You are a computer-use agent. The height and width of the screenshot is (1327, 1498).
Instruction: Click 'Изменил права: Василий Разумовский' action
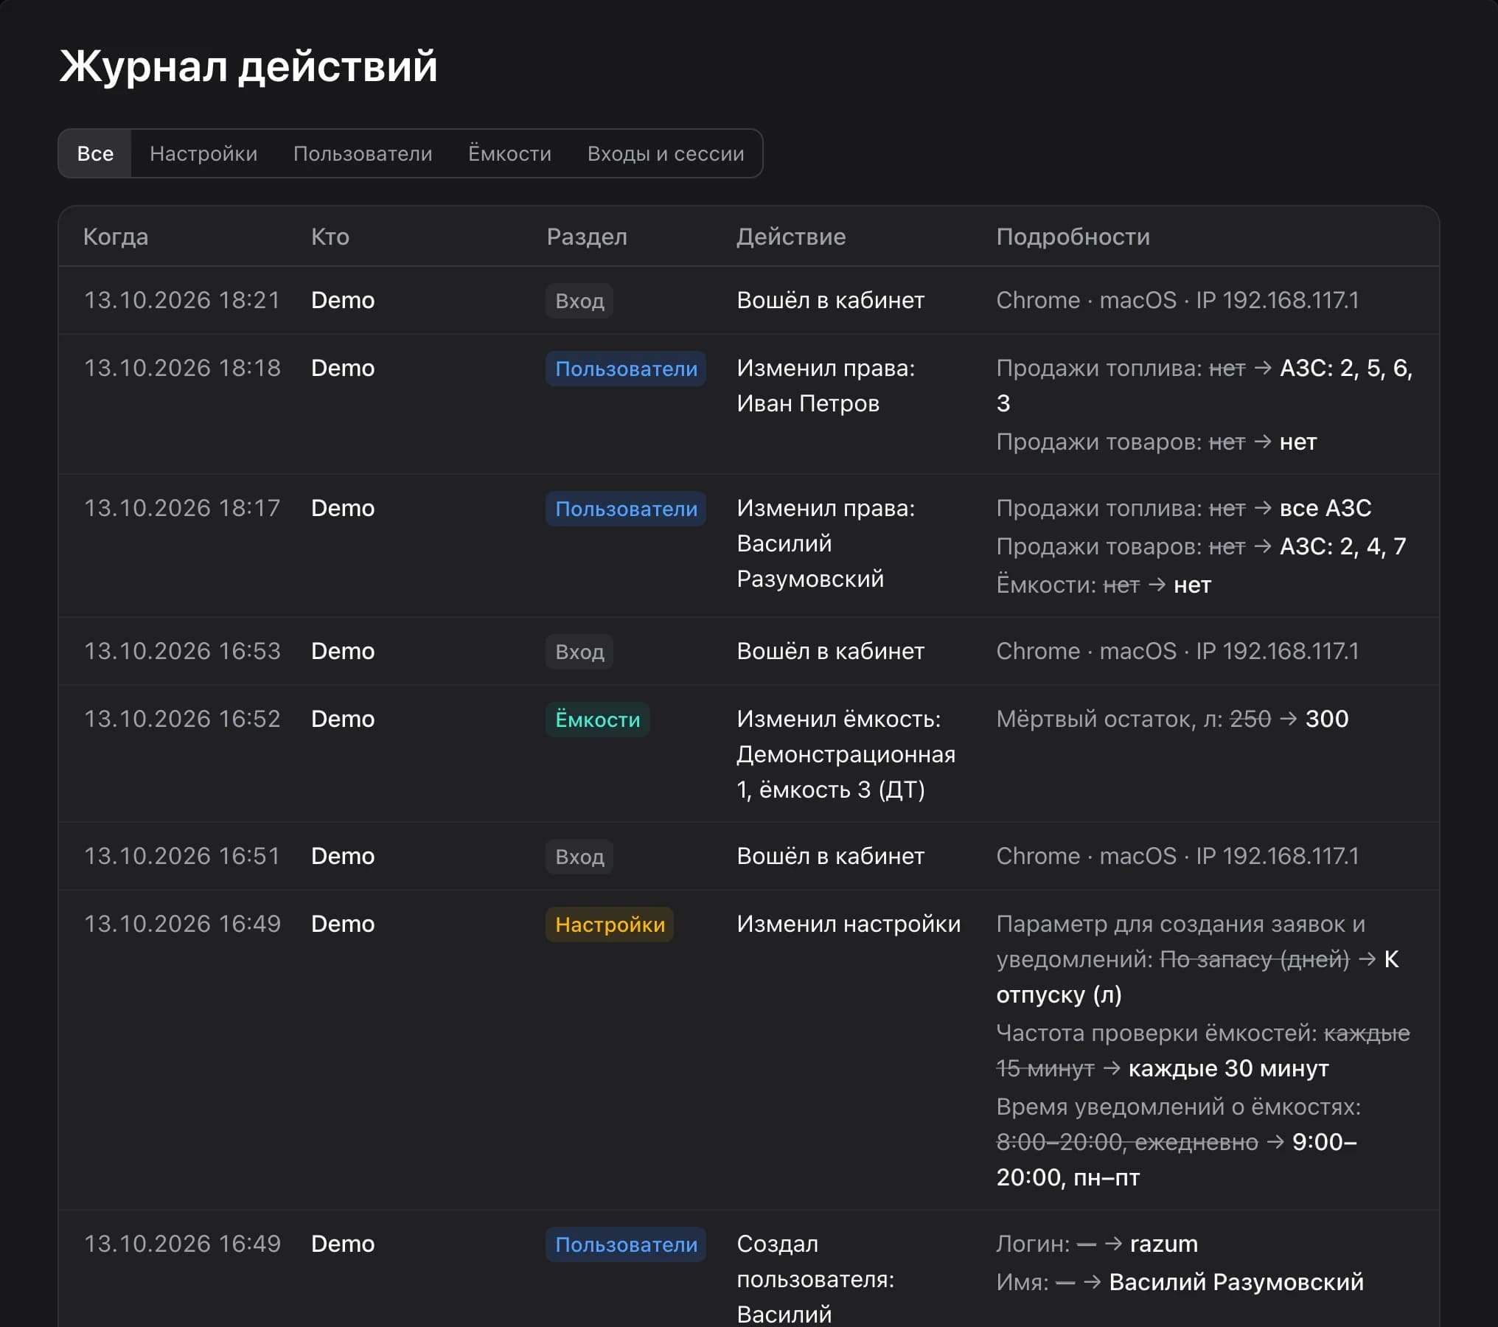826,543
